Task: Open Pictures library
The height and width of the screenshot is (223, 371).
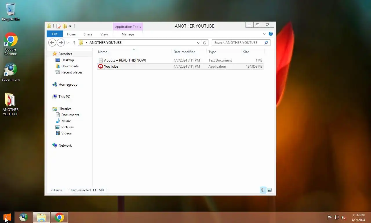Action: (x=67, y=127)
